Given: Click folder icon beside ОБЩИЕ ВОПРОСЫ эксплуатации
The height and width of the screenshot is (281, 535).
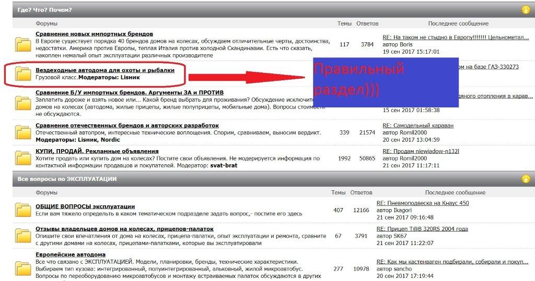Looking at the screenshot, I should click(x=23, y=210).
